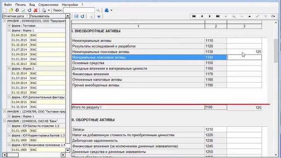Go to first record in navigator

(x=194, y=16)
